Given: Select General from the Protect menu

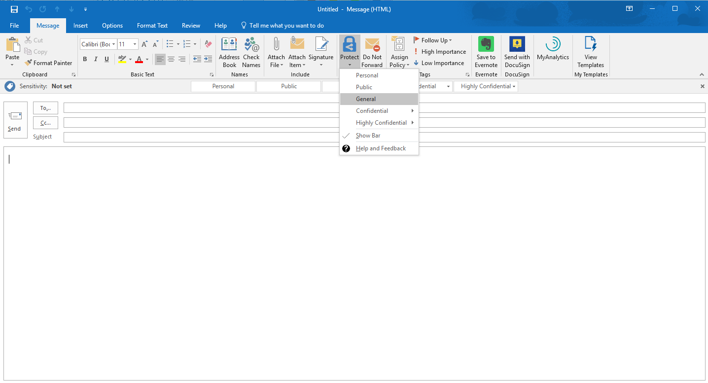Looking at the screenshot, I should click(x=366, y=99).
